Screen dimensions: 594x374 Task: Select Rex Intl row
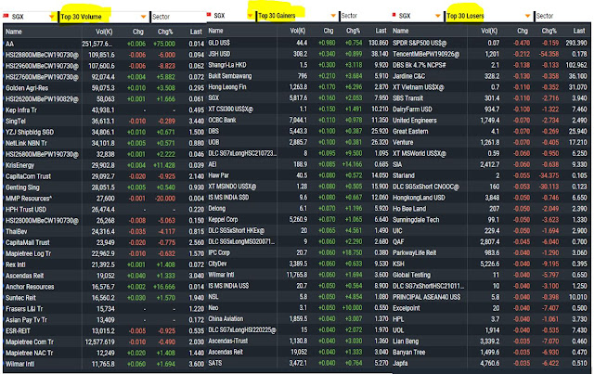(x=105, y=264)
